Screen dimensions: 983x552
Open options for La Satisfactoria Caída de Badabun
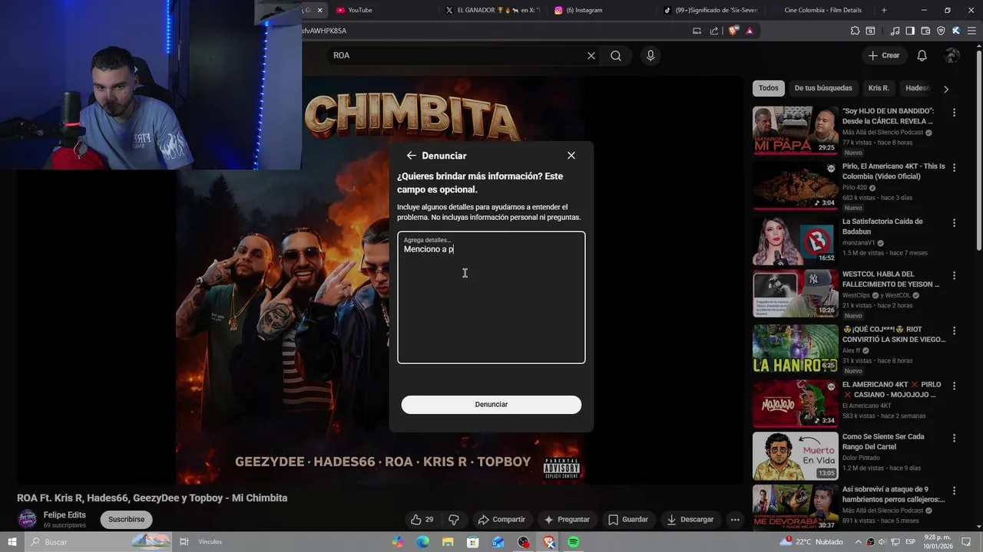pyautogui.click(x=955, y=223)
